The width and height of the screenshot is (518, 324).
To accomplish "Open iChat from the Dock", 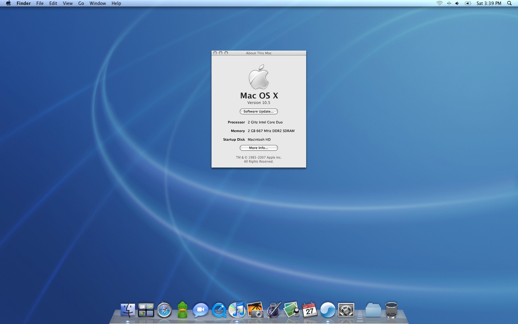I will pyautogui.click(x=201, y=310).
